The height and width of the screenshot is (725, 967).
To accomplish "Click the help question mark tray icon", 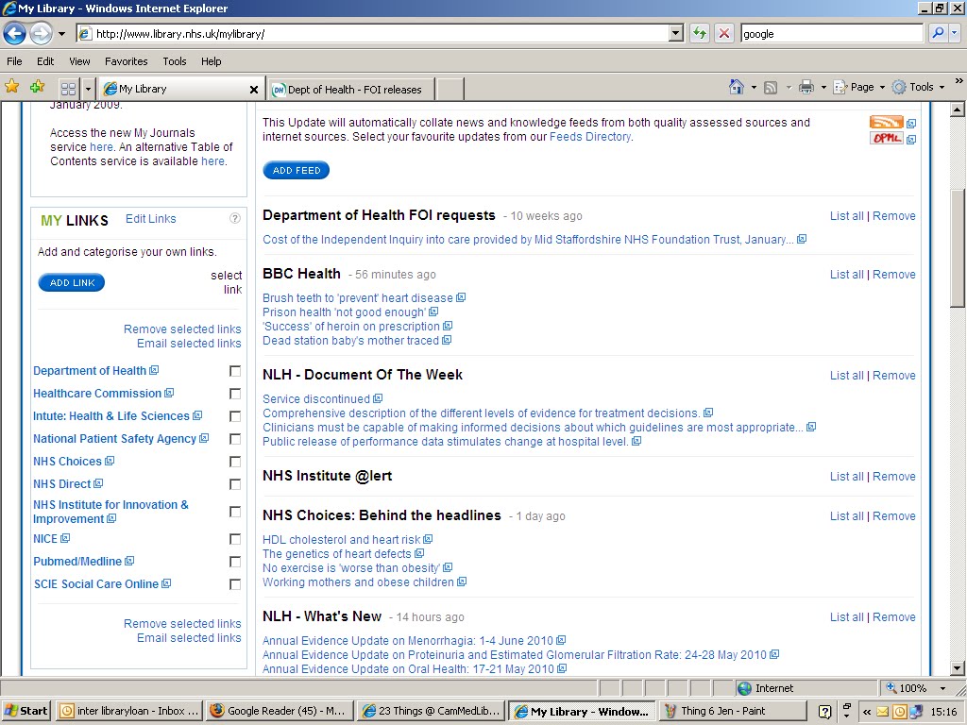I will click(x=825, y=712).
